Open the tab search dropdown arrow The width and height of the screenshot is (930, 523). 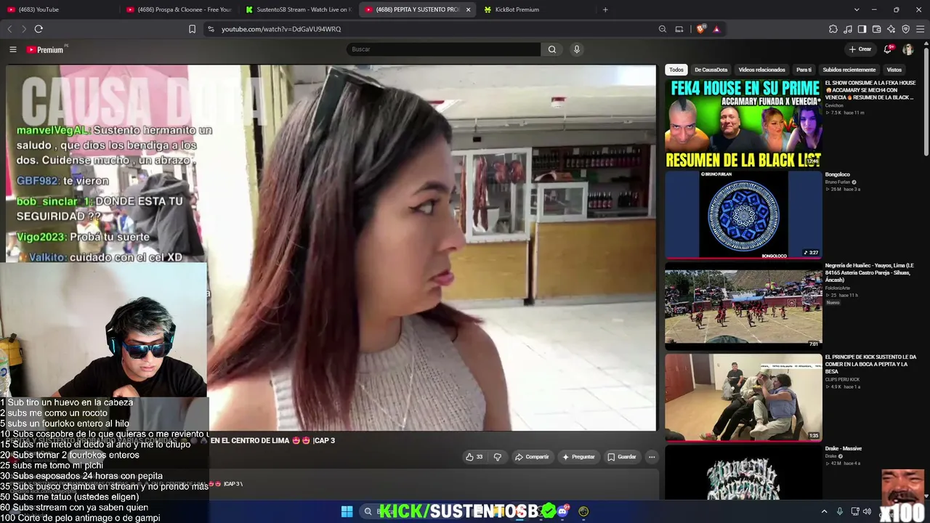[857, 9]
